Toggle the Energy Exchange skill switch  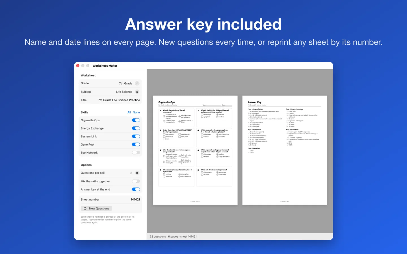[x=136, y=128]
